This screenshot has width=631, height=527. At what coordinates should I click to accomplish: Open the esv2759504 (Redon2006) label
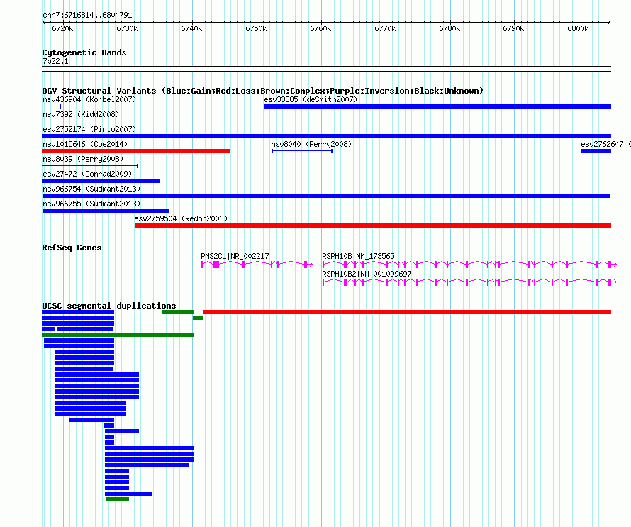181,218
